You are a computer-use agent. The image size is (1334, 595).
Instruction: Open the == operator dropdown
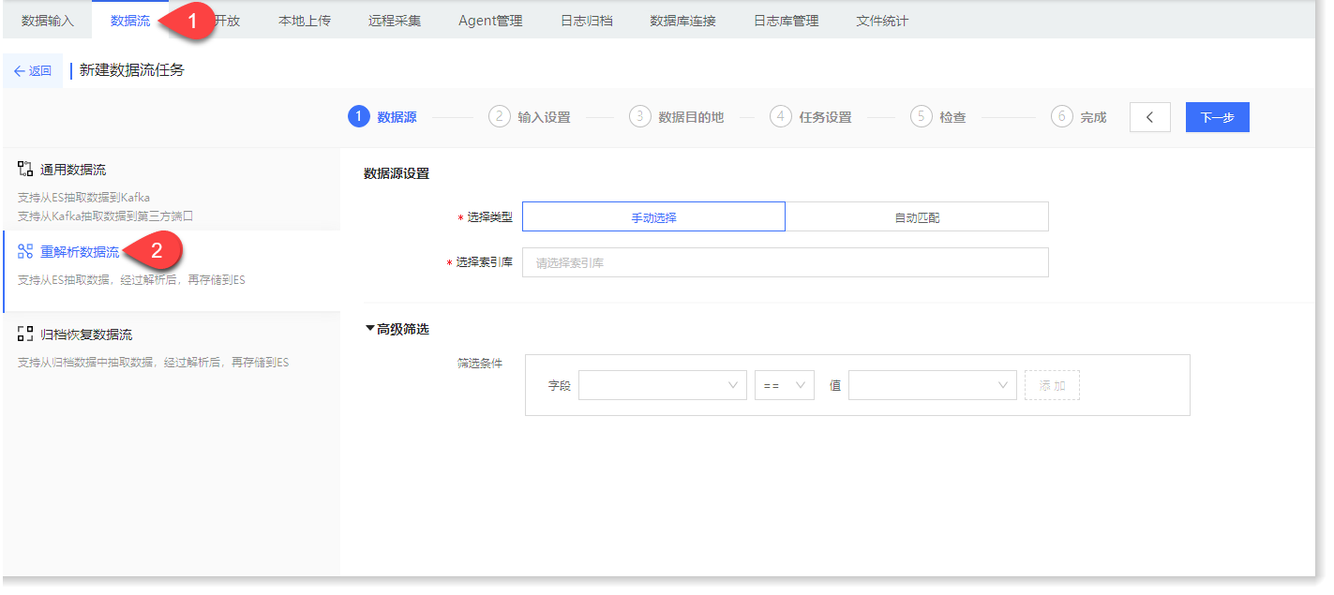[x=785, y=385]
